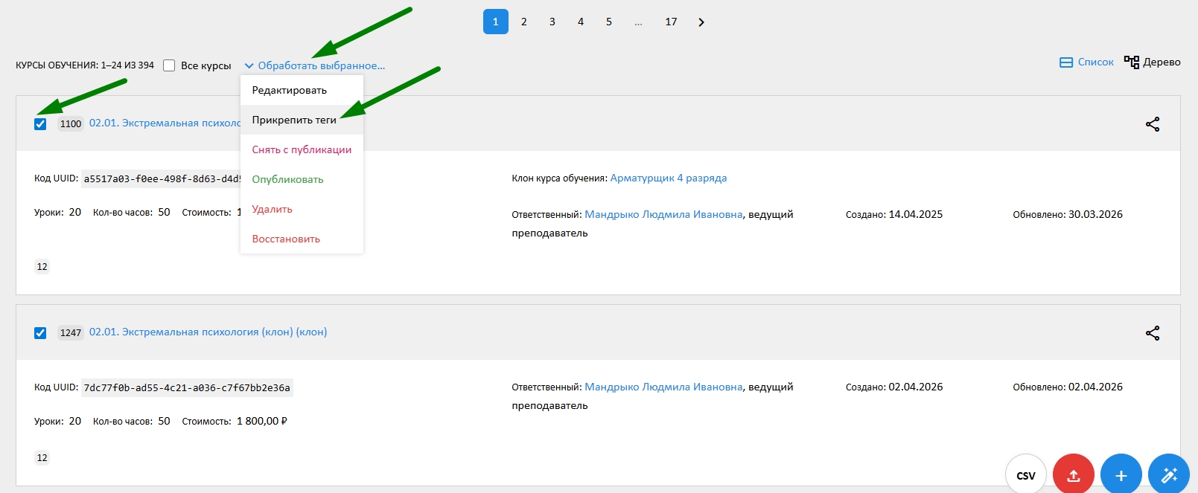Add a new course with plus button

(1121, 474)
